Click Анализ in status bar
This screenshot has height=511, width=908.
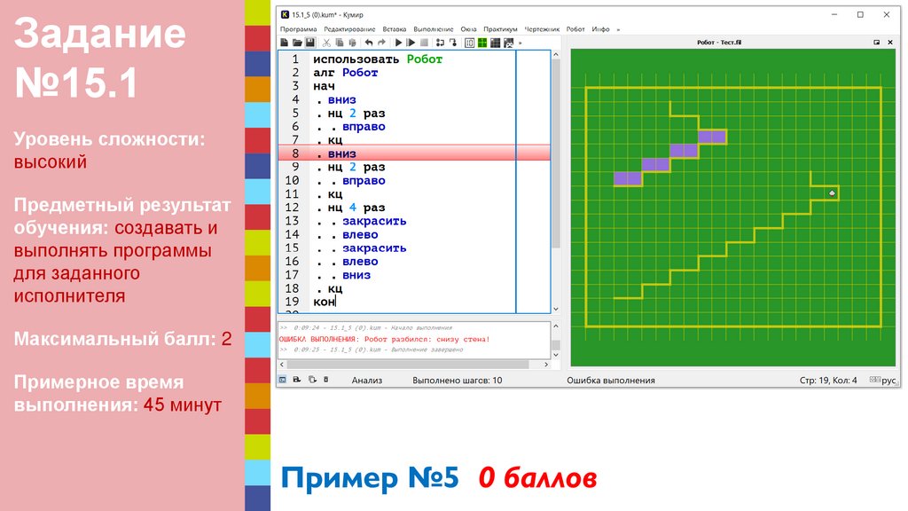pyautogui.click(x=367, y=380)
